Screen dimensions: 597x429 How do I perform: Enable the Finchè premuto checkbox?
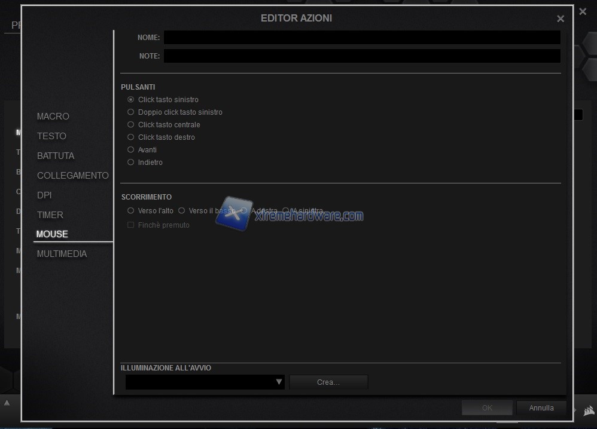click(131, 225)
